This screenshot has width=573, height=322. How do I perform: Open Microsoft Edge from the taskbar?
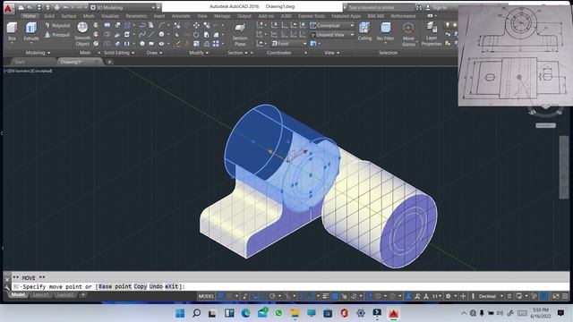point(245,313)
